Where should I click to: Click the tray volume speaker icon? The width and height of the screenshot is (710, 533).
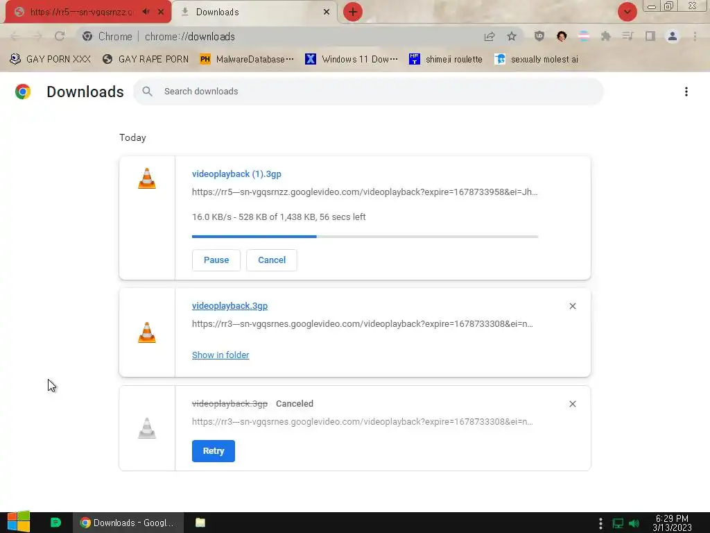click(x=634, y=523)
